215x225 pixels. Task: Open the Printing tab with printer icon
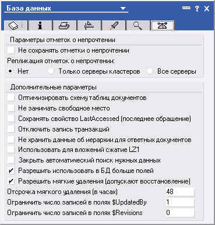click(x=65, y=25)
